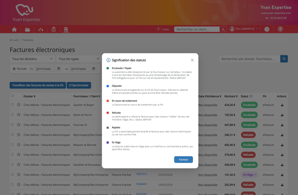Star the Fournier EI invoice row
Viewport: 298px width, 195px height.
[x=19, y=125]
